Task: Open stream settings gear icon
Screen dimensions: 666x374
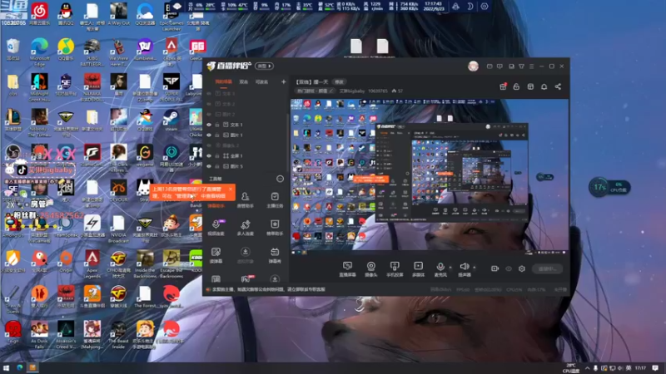Action: point(522,268)
